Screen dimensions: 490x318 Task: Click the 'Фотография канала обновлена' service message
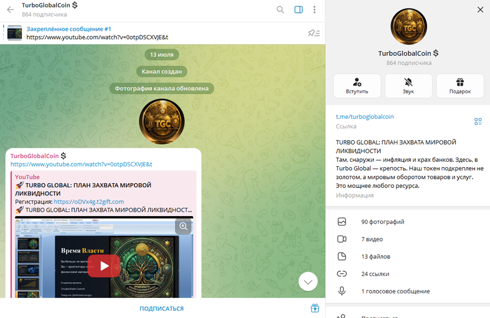click(x=161, y=88)
